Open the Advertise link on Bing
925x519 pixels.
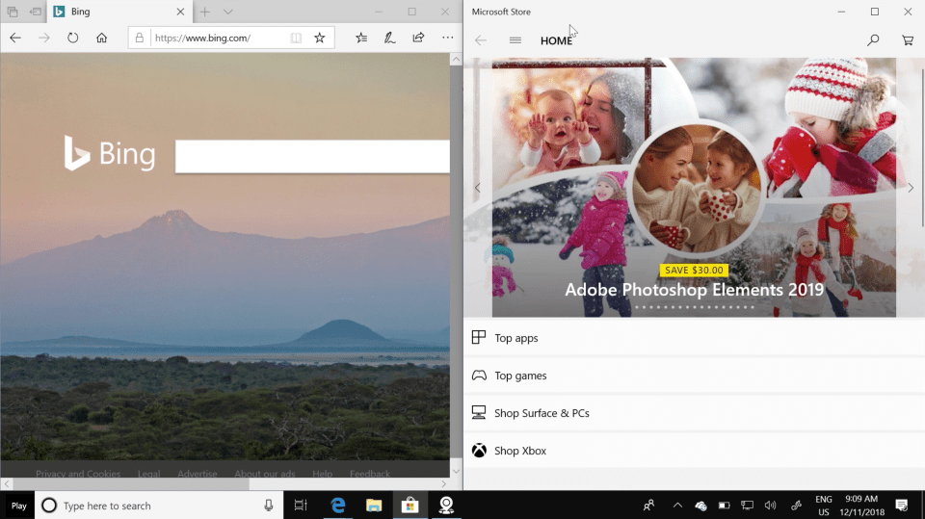pos(197,474)
